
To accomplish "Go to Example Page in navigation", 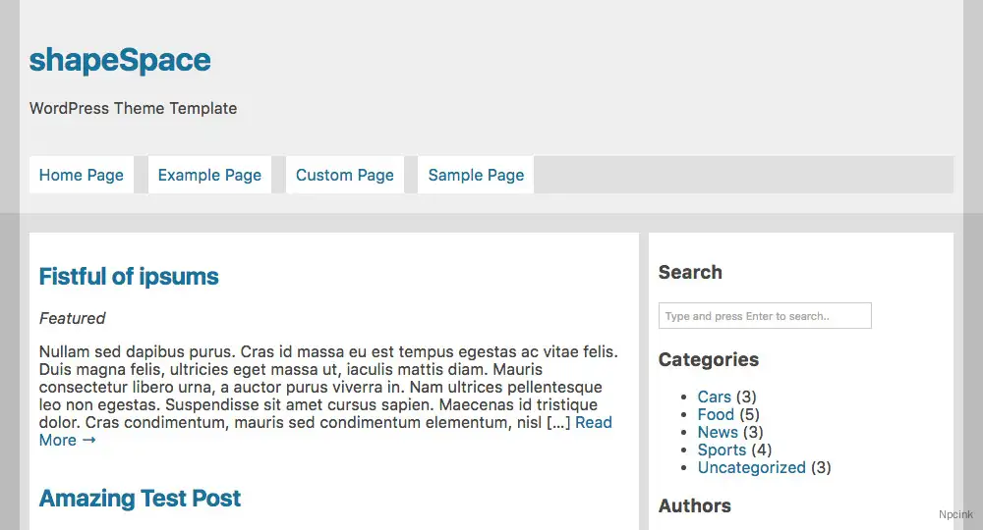I will click(209, 175).
